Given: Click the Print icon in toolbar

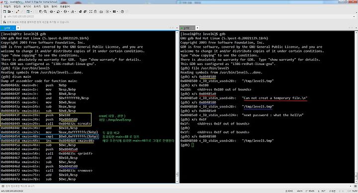Looking at the screenshot, I should click(51, 11).
